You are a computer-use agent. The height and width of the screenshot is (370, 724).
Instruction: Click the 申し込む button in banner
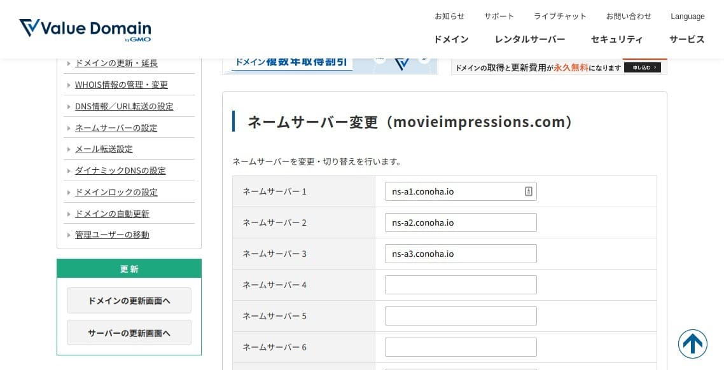tap(643, 67)
